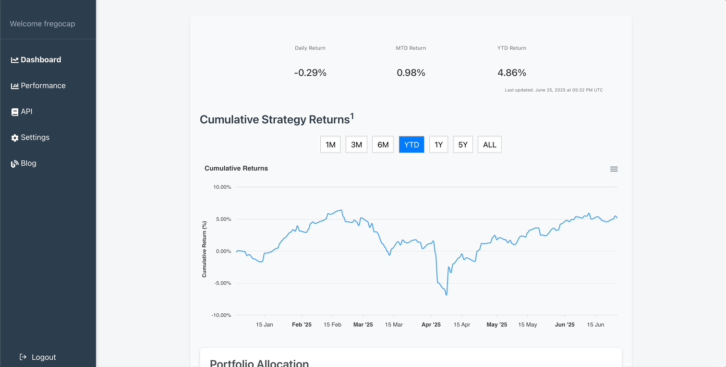
Task: Click the Settings gear icon
Action: tap(15, 138)
